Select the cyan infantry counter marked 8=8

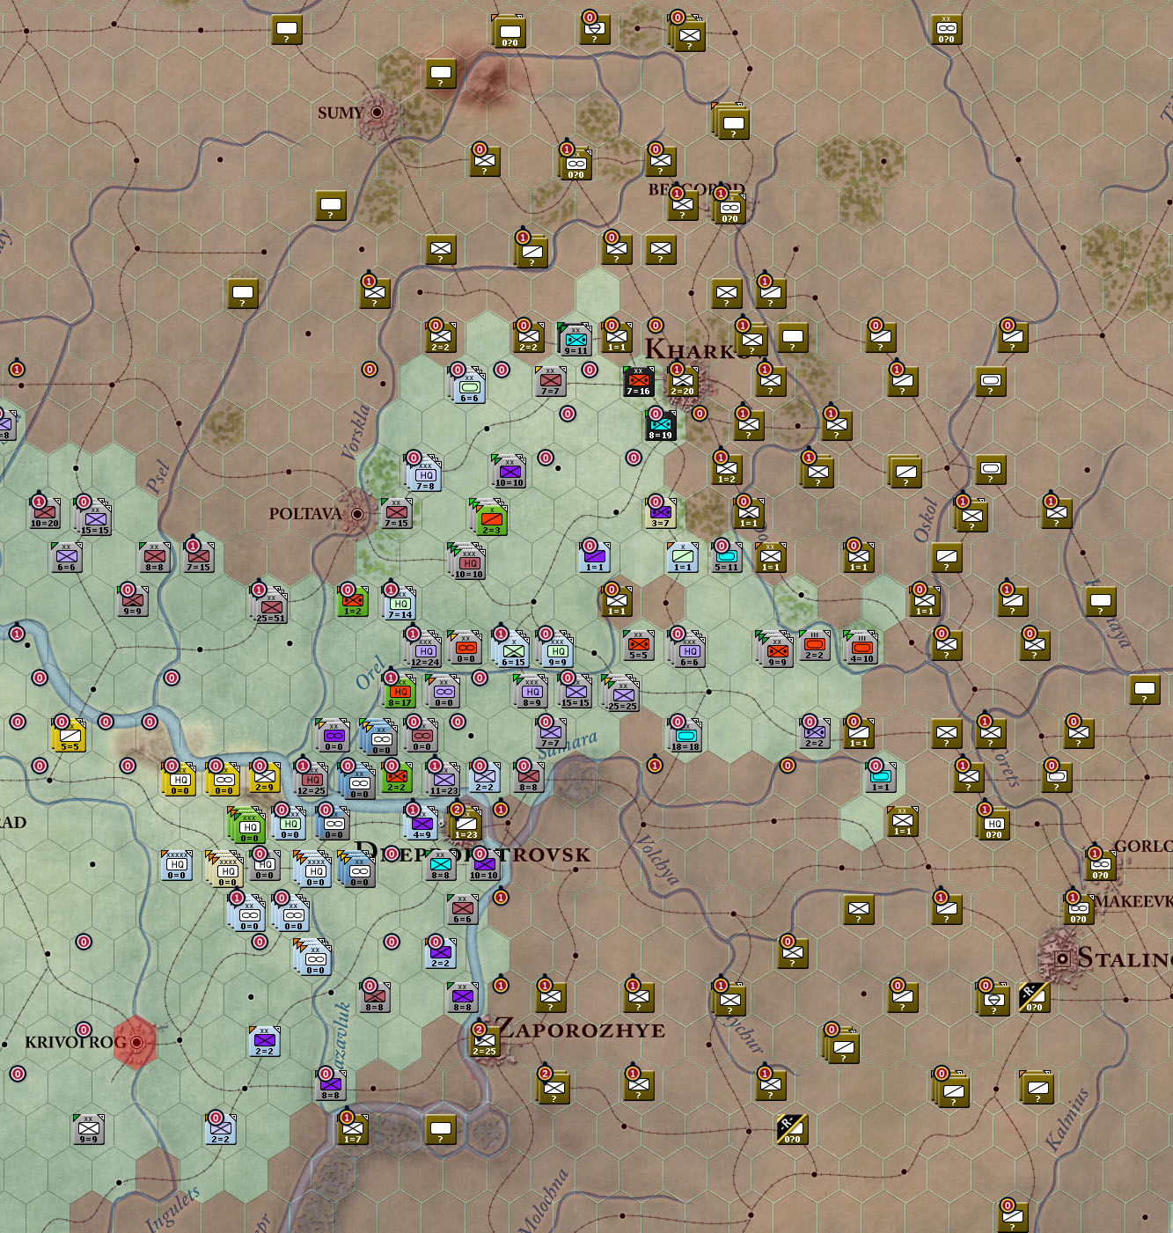click(x=441, y=864)
